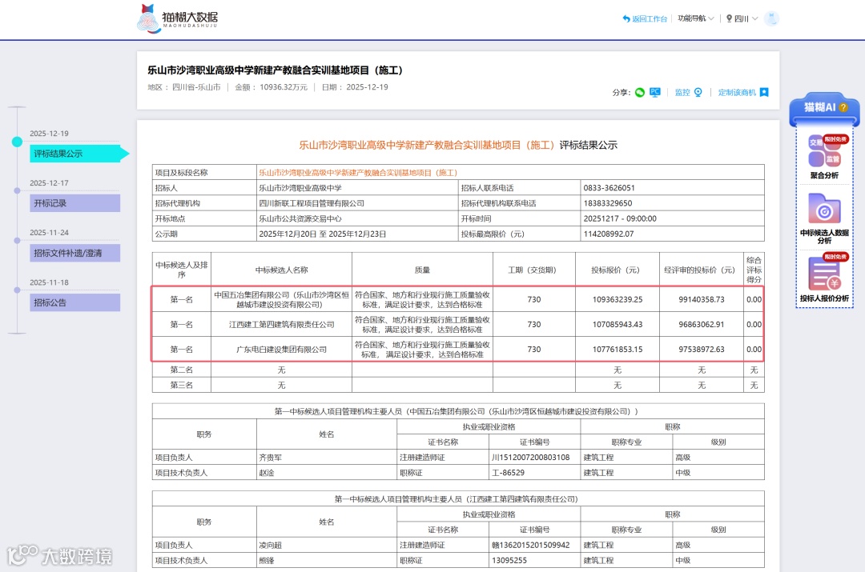Image resolution: width=865 pixels, height=572 pixels.
Task: Select the 开标记录 timeline tab
Action: click(x=75, y=203)
